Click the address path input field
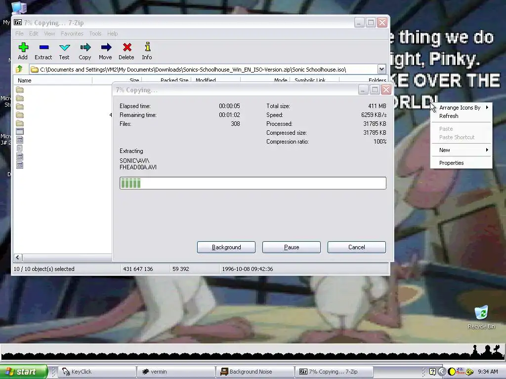Image resolution: width=506 pixels, height=379 pixels. (x=203, y=69)
